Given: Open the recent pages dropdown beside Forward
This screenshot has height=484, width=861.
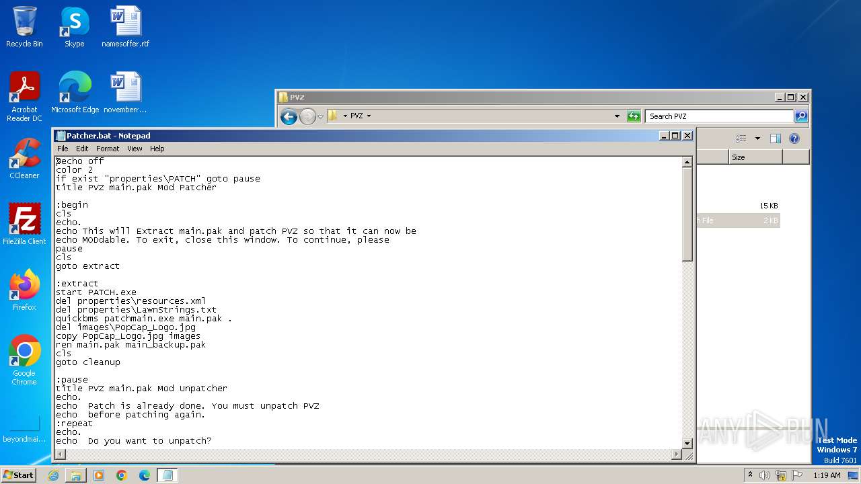Looking at the screenshot, I should click(321, 116).
